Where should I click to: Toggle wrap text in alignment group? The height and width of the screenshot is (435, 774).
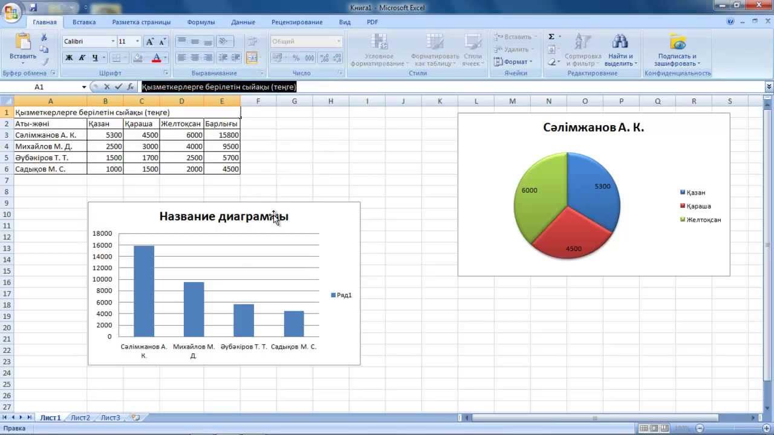tap(252, 42)
